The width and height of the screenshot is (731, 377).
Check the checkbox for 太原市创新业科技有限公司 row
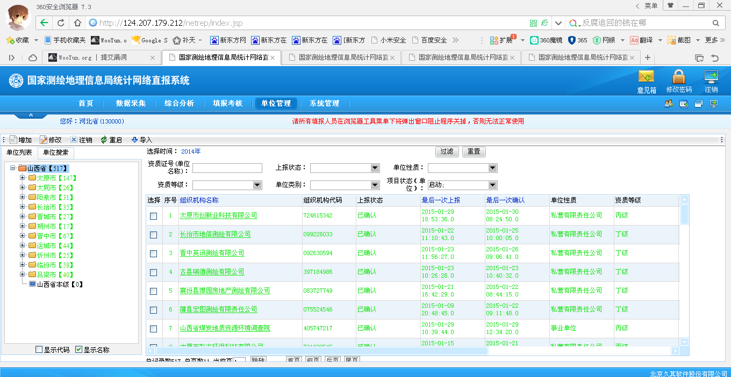154,216
